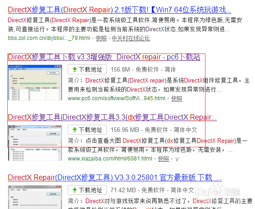
Task: Open DirectX修复工具3.3(dx修复工具 result title
Action: 112,117
